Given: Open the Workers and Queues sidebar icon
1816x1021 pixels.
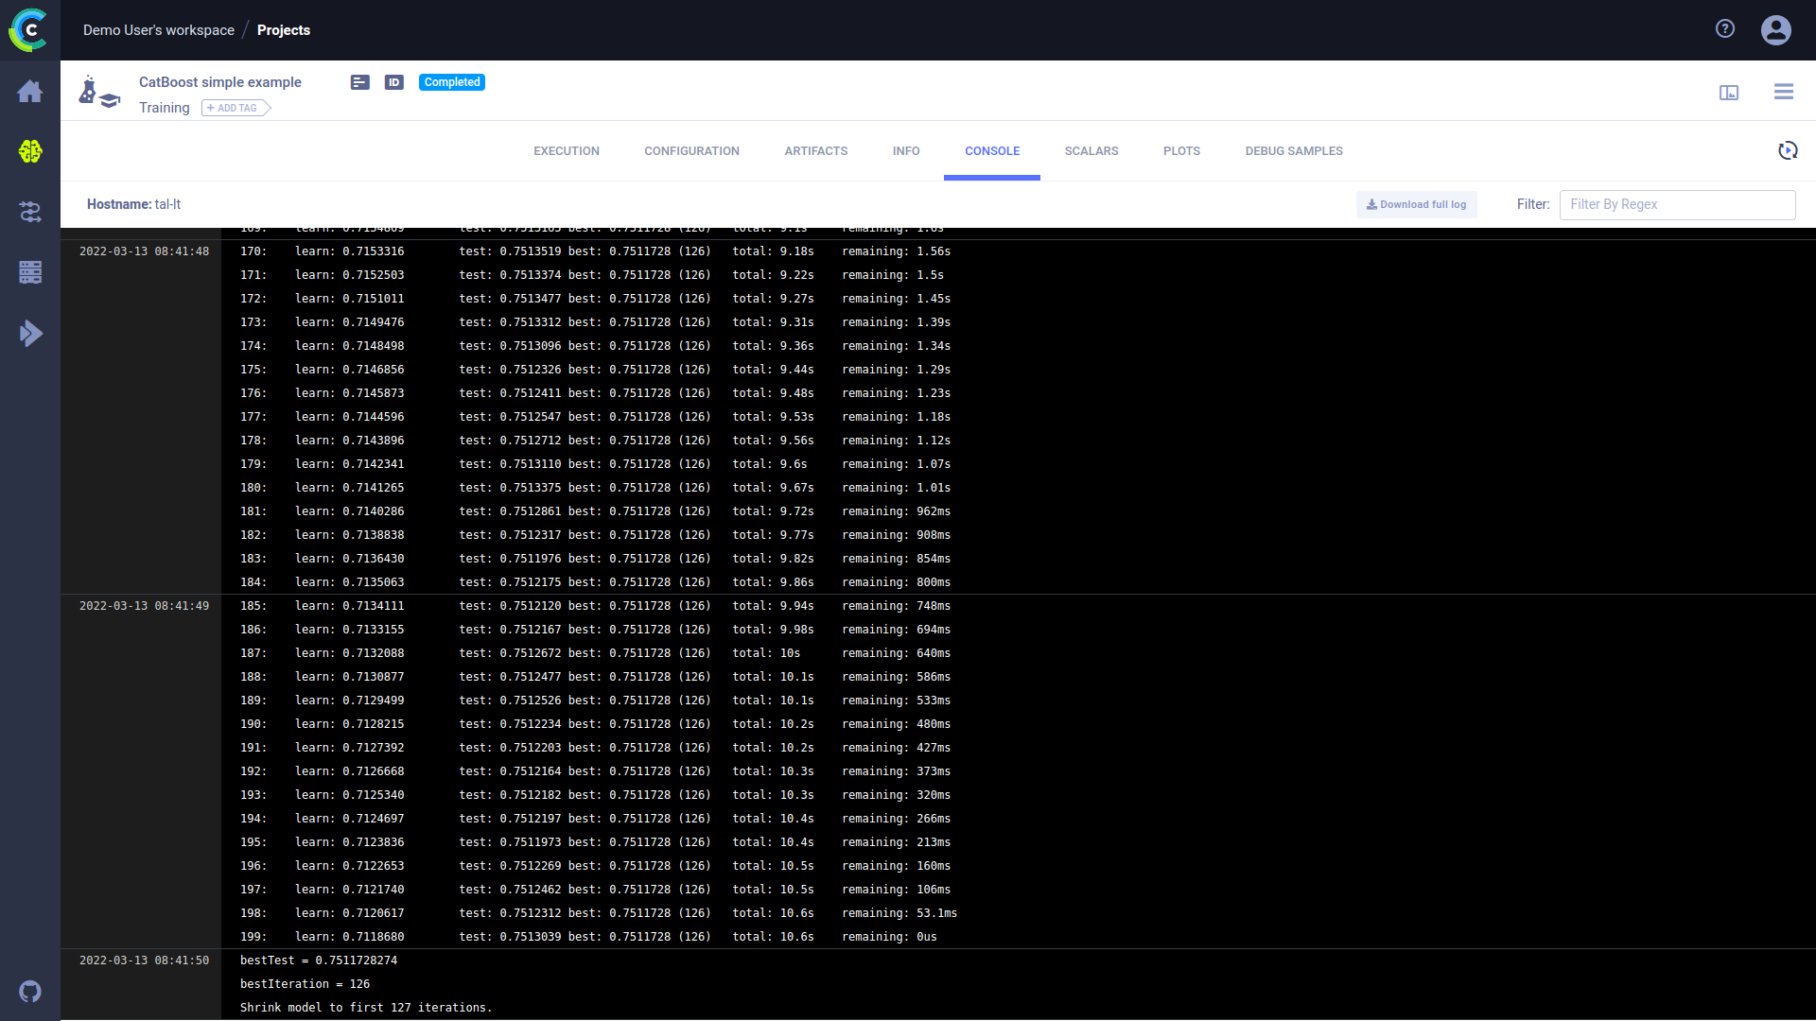Looking at the screenshot, I should coord(30,333).
